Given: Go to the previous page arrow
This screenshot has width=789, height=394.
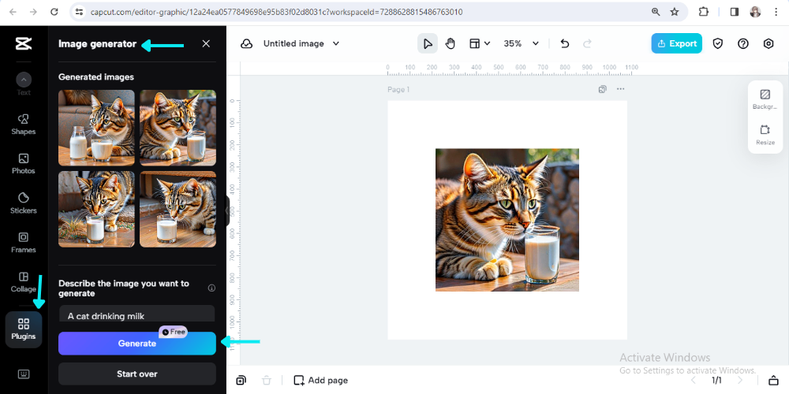Looking at the screenshot, I should pyautogui.click(x=694, y=381).
